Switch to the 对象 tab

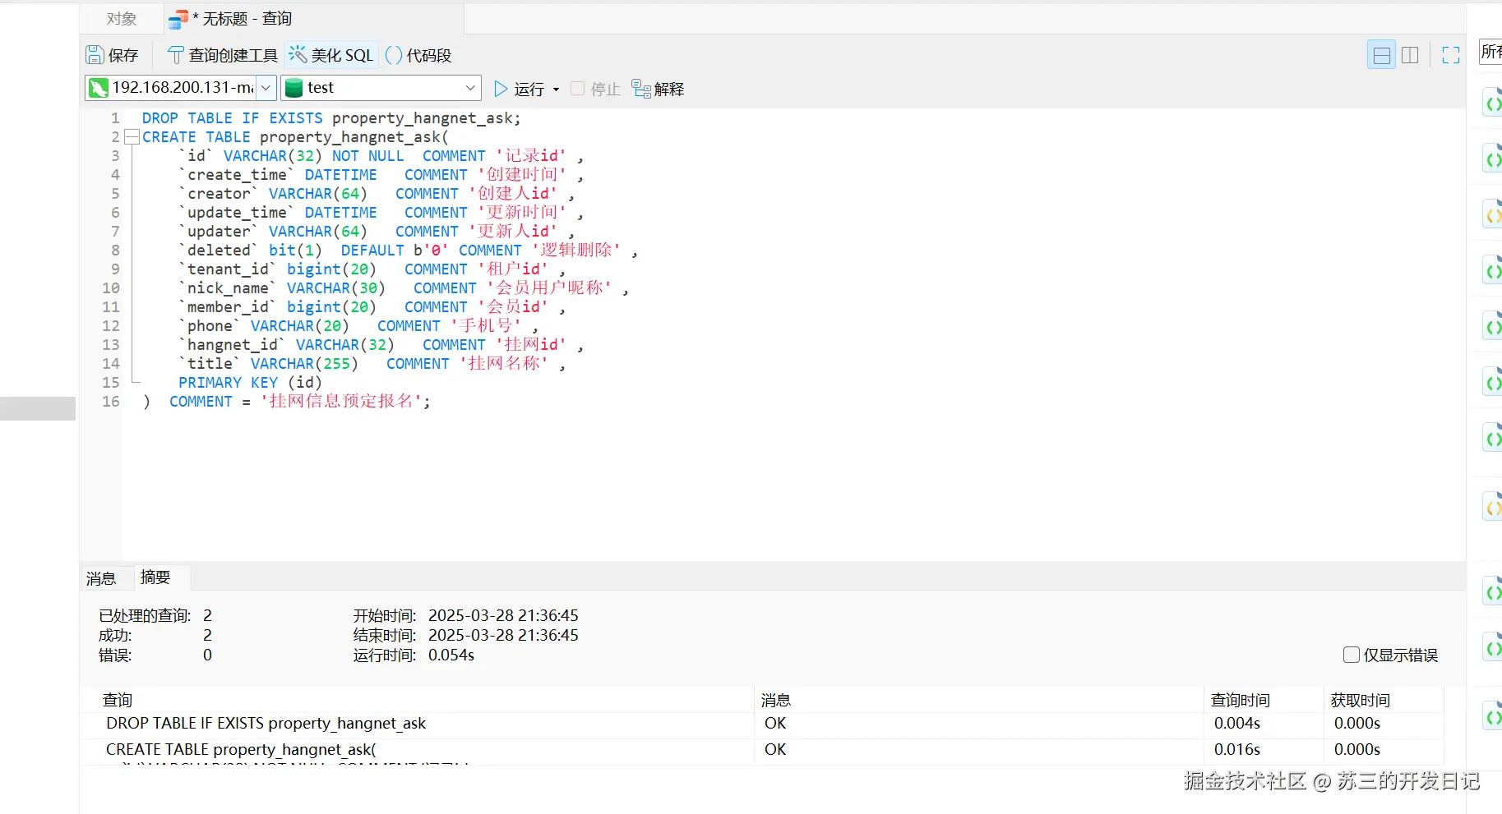pyautogui.click(x=122, y=18)
